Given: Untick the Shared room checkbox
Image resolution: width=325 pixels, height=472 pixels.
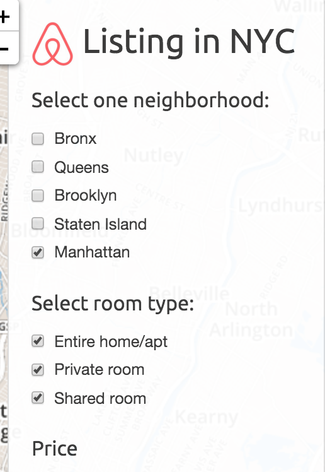Looking at the screenshot, I should (38, 398).
